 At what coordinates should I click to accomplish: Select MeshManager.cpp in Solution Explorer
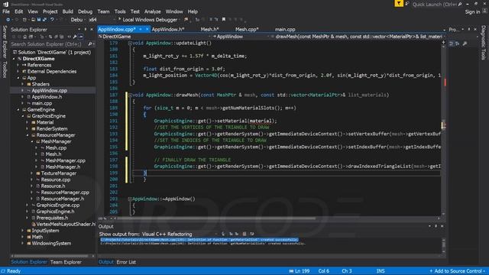tap(65, 160)
